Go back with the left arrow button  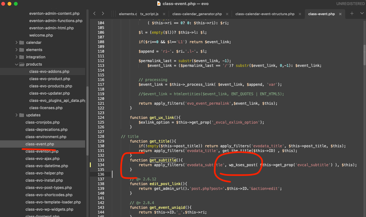pyautogui.click(x=94, y=14)
